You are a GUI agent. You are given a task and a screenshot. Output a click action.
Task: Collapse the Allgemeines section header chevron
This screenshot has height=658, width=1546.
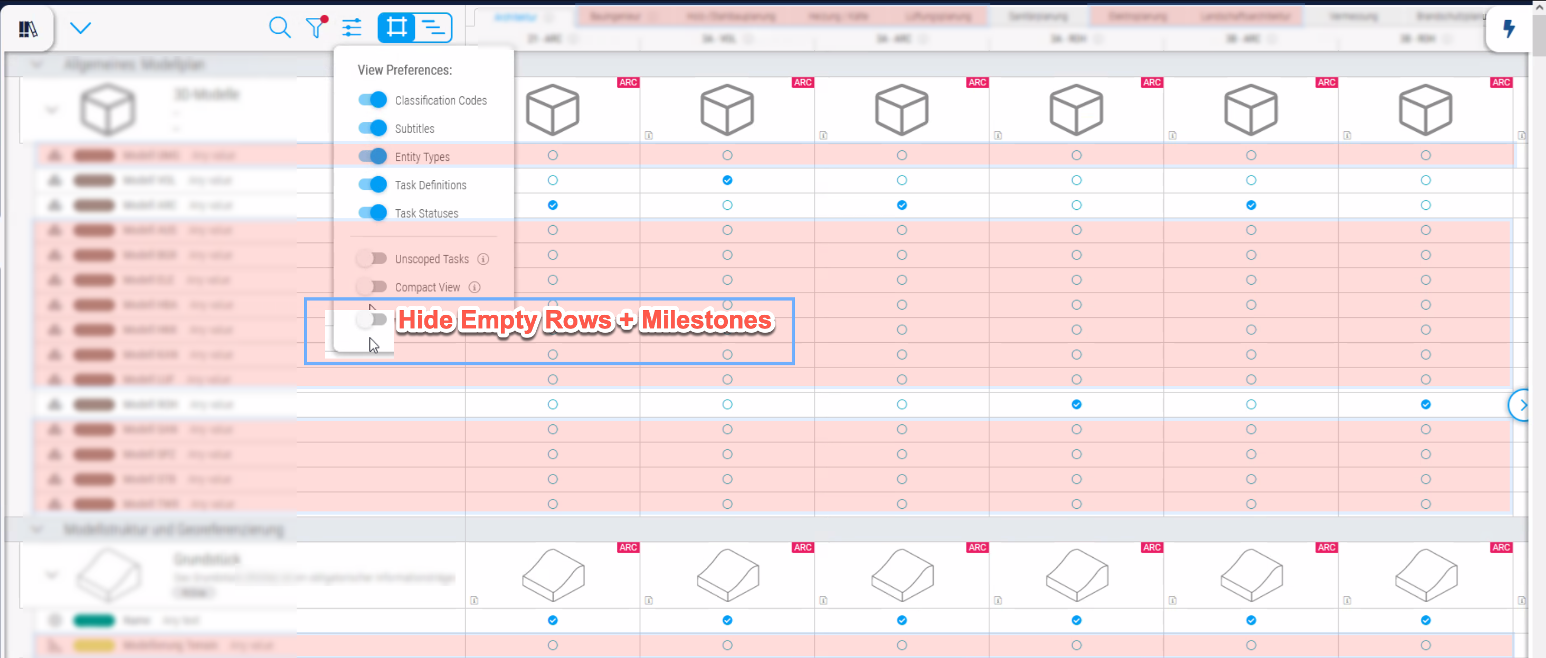click(x=37, y=64)
